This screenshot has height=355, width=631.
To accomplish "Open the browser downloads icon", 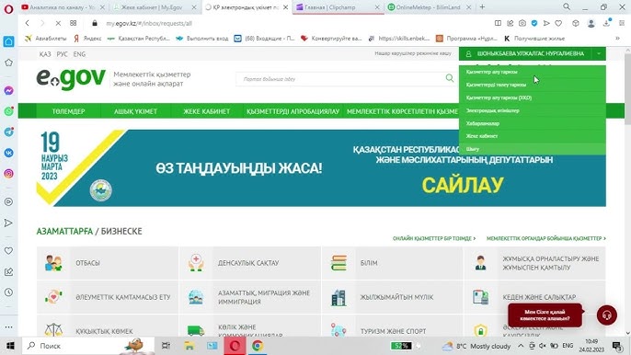I will point(606,23).
